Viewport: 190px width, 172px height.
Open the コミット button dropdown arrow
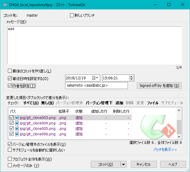(x=124, y=164)
